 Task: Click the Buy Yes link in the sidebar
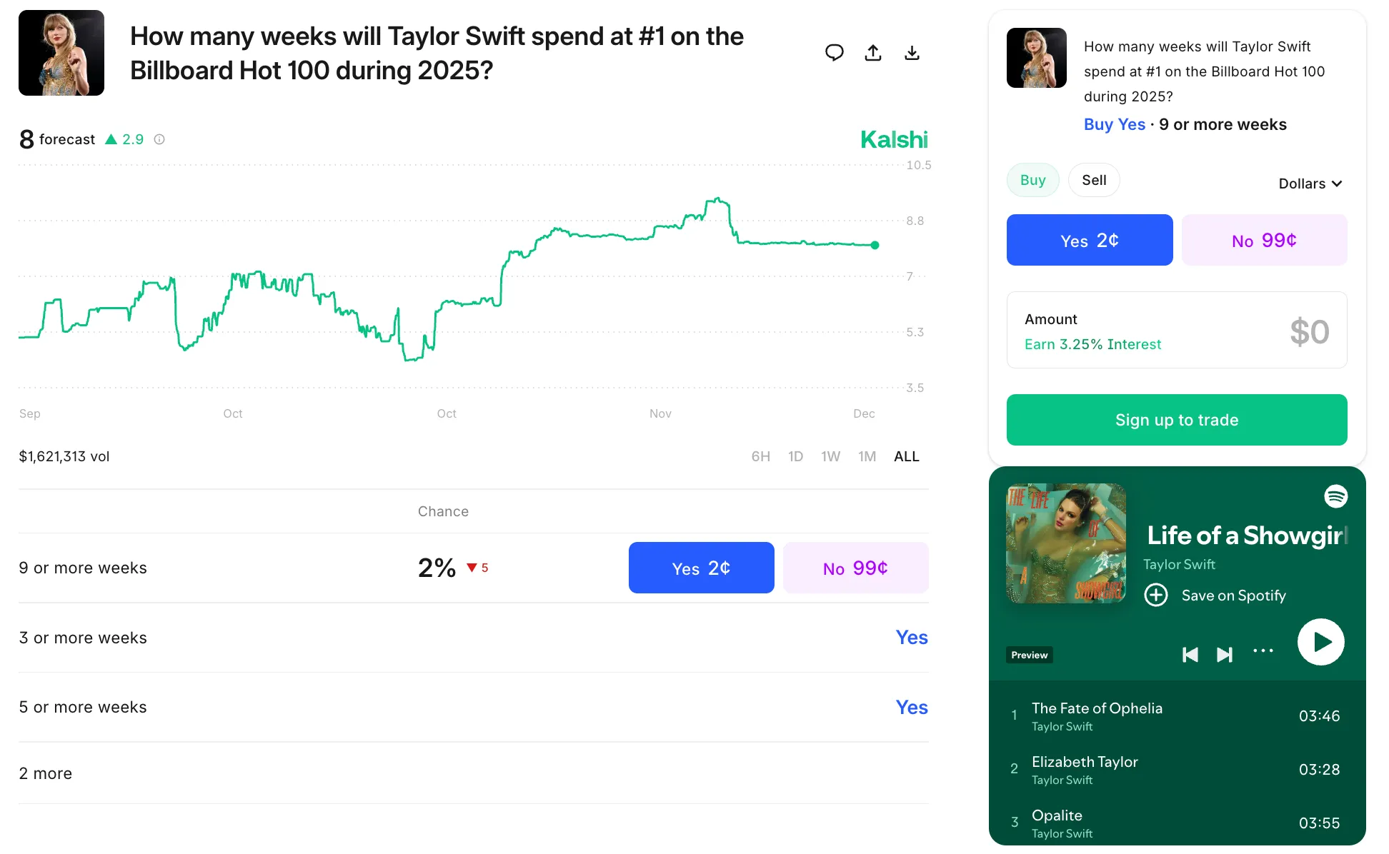(x=1114, y=124)
